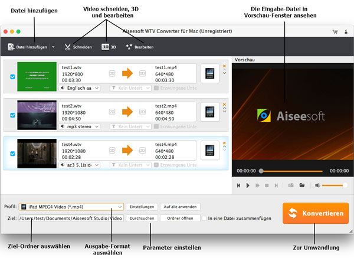This screenshot has width=354, height=267.
Task: Take a snapshot with the camera icon
Action: point(291,185)
